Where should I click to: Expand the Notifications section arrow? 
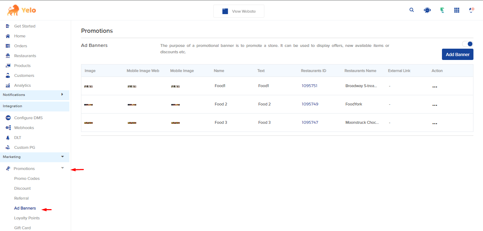(x=62, y=95)
